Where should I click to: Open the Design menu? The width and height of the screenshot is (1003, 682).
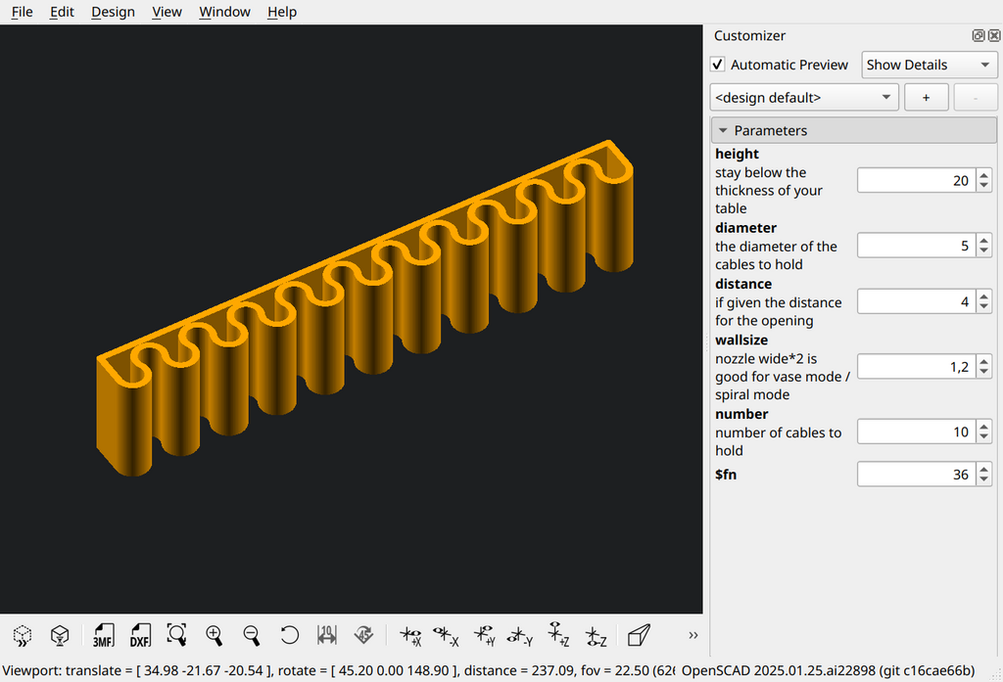pyautogui.click(x=113, y=12)
